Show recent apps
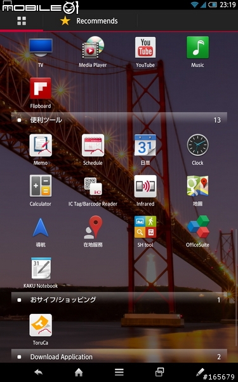 (x=159, y=372)
